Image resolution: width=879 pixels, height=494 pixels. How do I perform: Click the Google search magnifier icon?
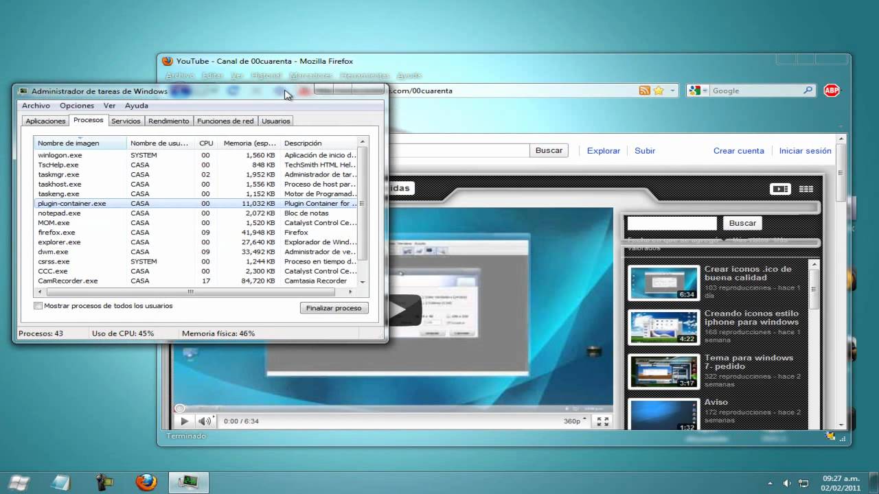click(x=808, y=91)
